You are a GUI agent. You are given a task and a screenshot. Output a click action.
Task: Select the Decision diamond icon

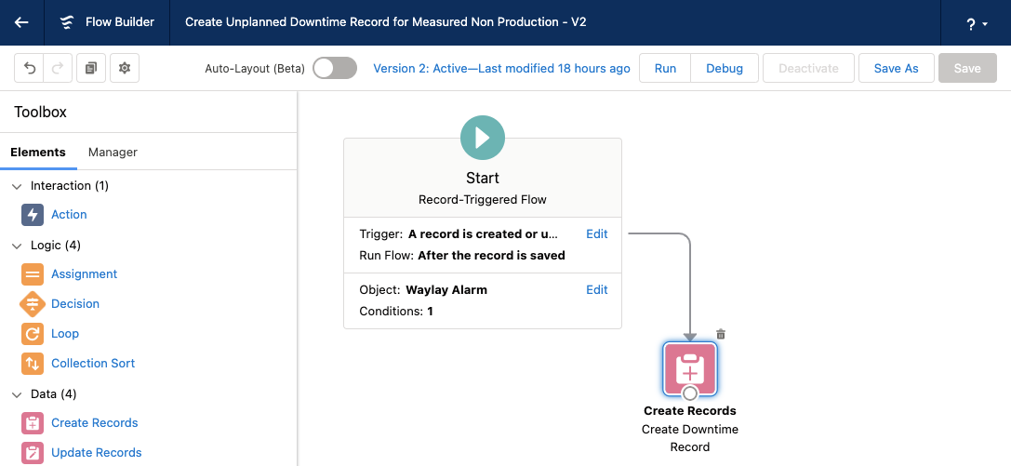tap(33, 303)
